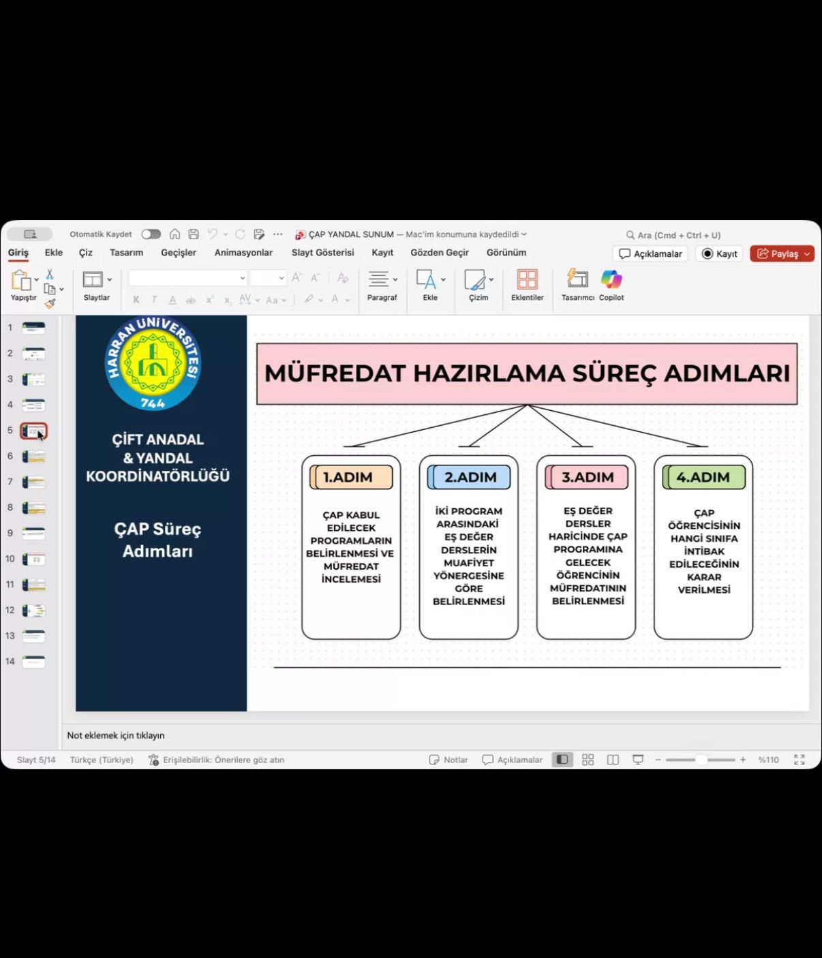Switch to slide sorter grid view
822x958 pixels.
pyautogui.click(x=588, y=760)
